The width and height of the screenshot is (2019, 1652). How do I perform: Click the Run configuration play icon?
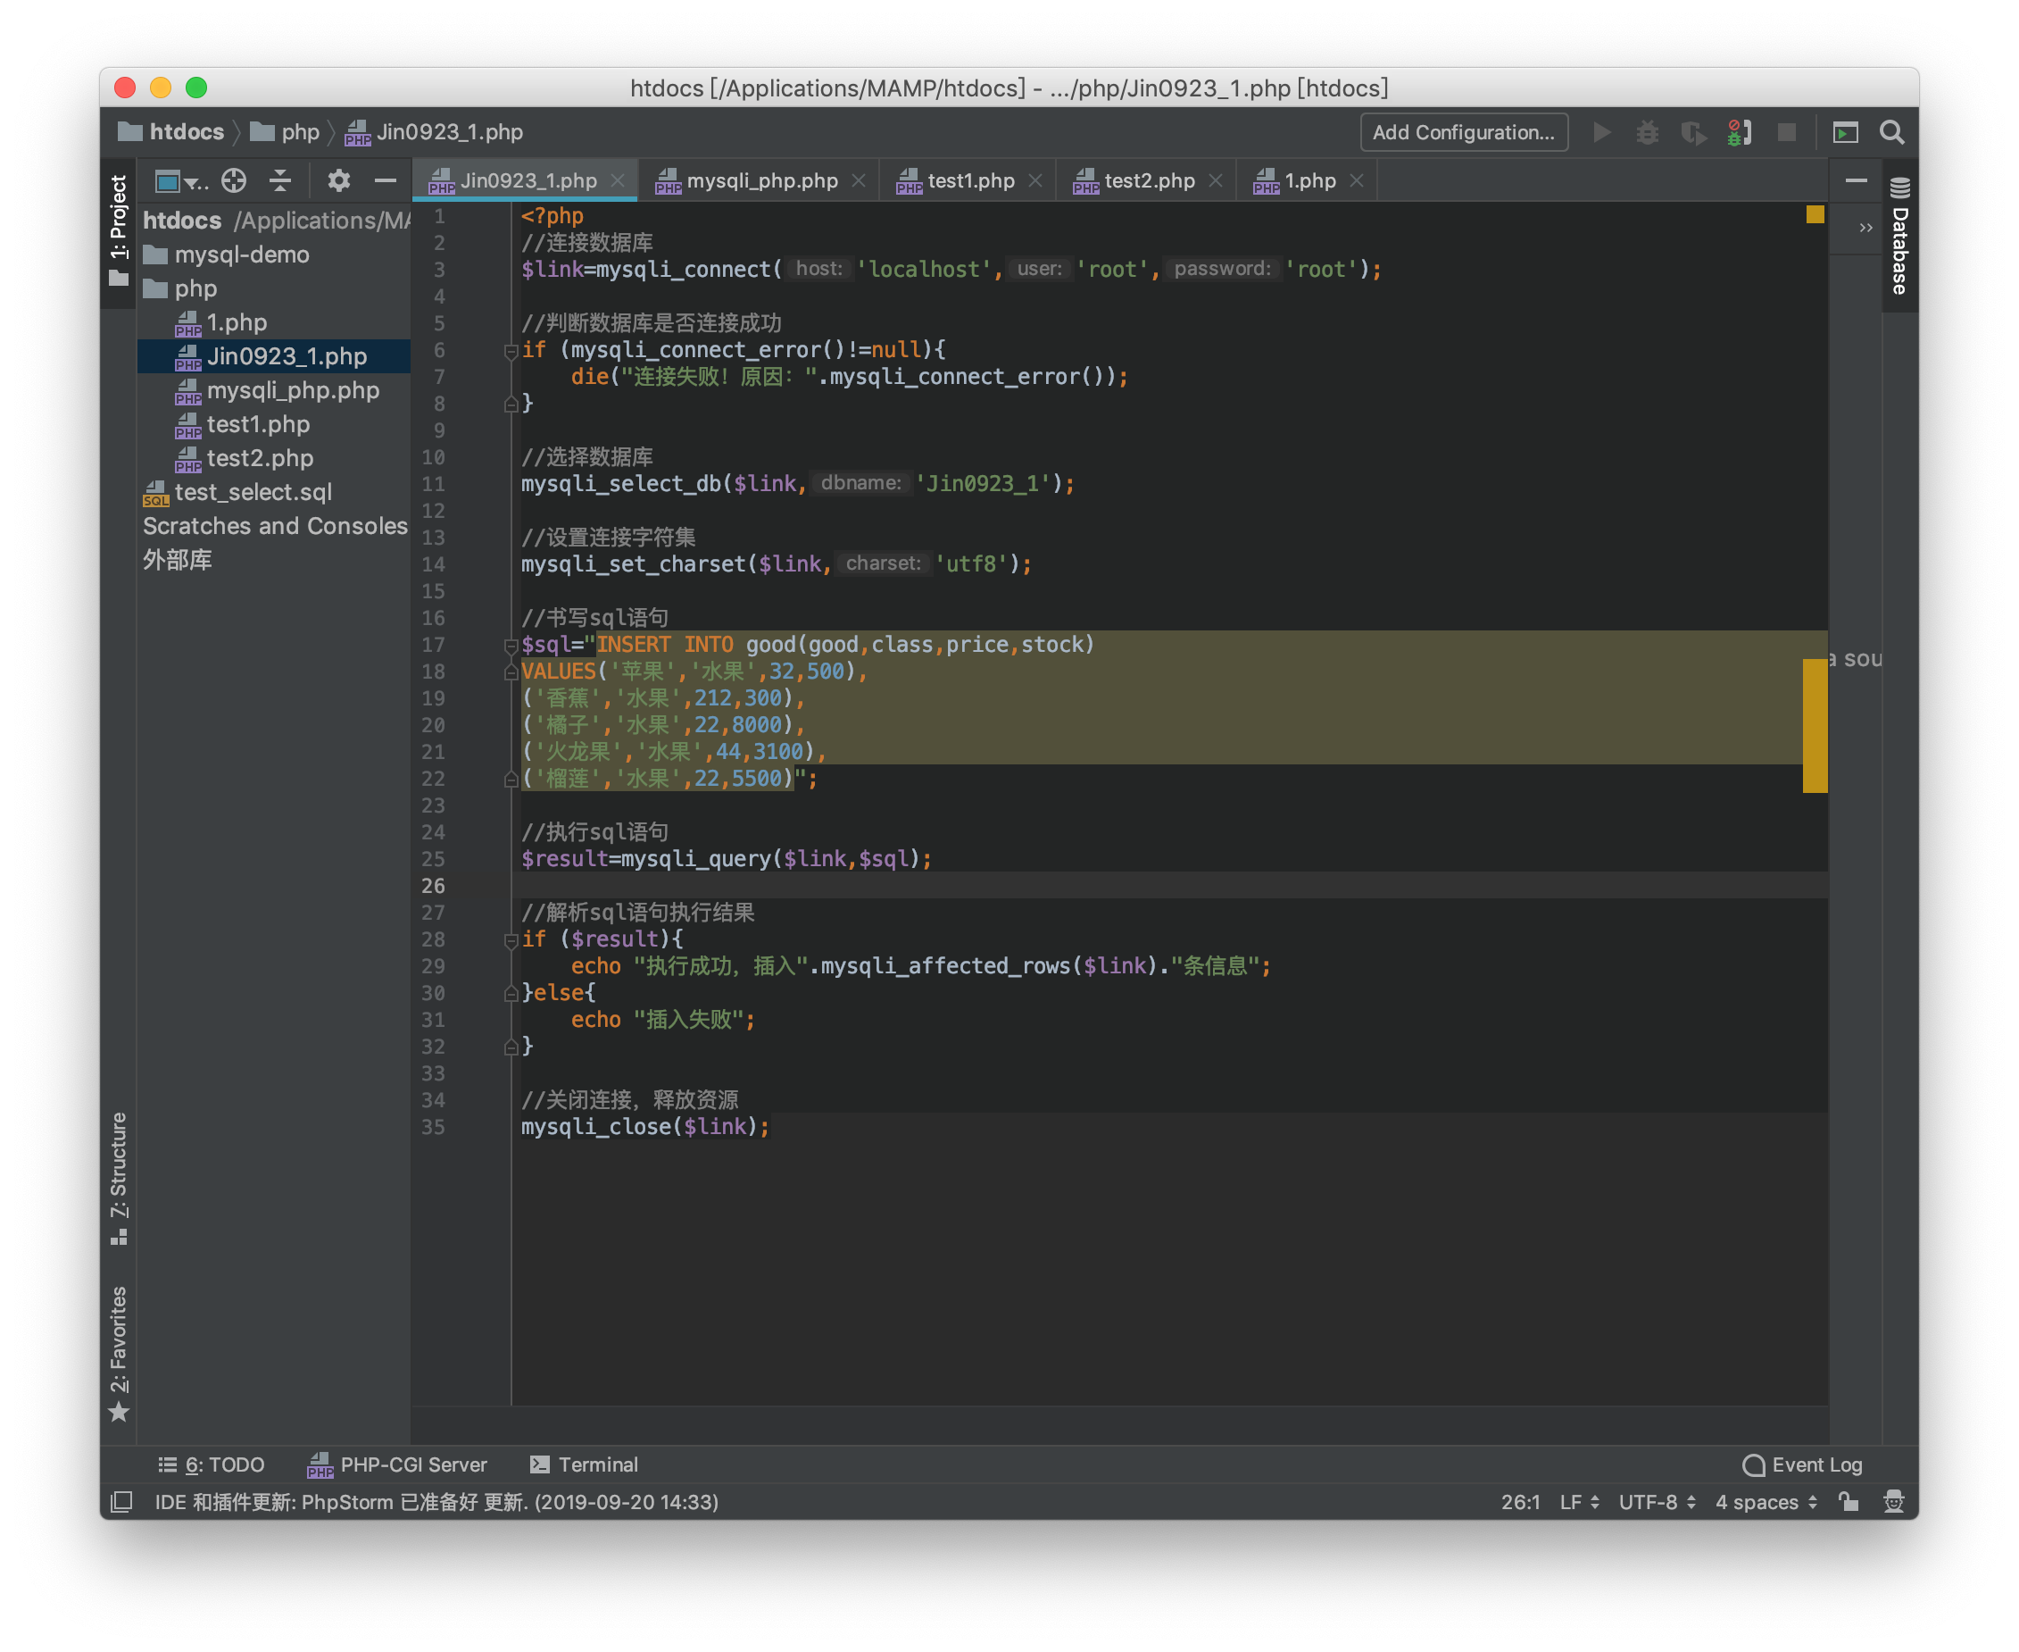pyautogui.click(x=1601, y=132)
